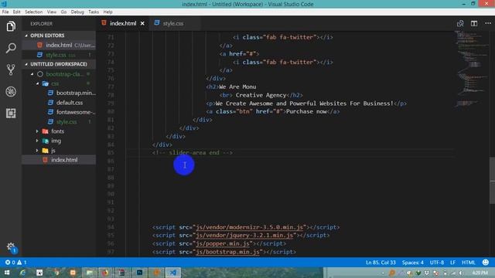Expand the js folder
The height and width of the screenshot is (278, 495).
coord(59,151)
